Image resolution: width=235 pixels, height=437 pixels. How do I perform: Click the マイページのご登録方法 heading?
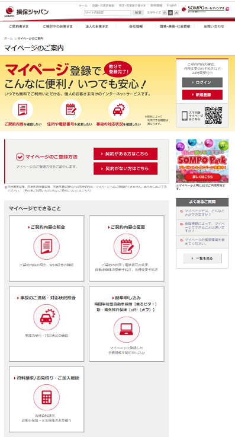tap(51, 157)
